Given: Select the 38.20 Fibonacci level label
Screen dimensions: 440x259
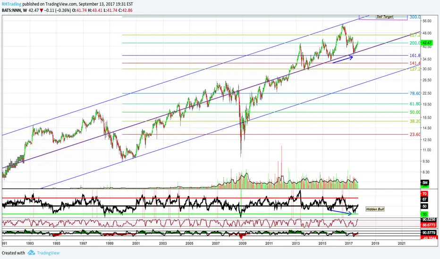Looking at the screenshot, I should pyautogui.click(x=415, y=121).
